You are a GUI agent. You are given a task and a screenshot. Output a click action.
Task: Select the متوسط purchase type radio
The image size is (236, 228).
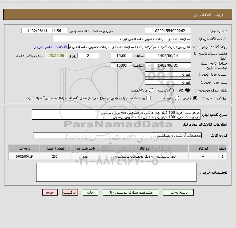tap(177, 98)
